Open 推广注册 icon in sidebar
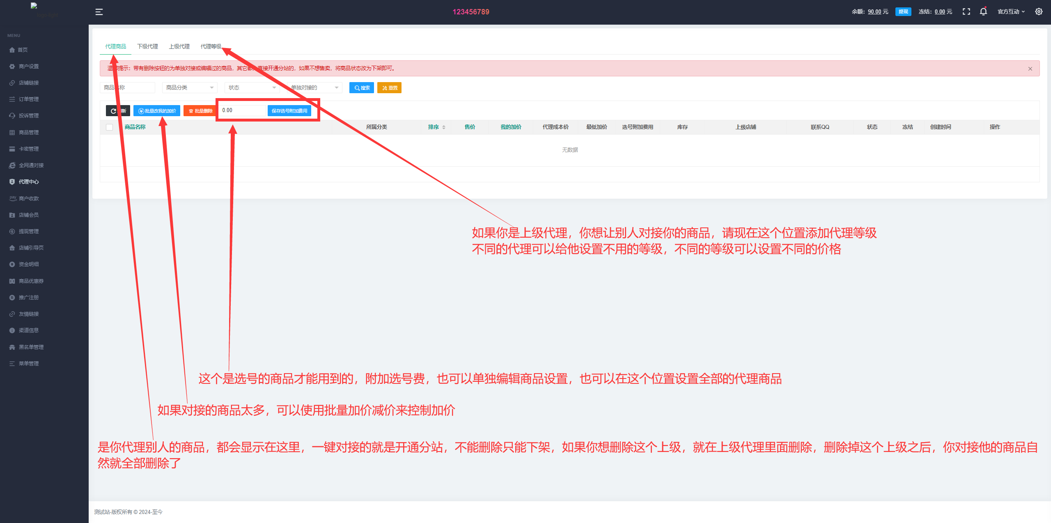1051x523 pixels. pyautogui.click(x=12, y=297)
